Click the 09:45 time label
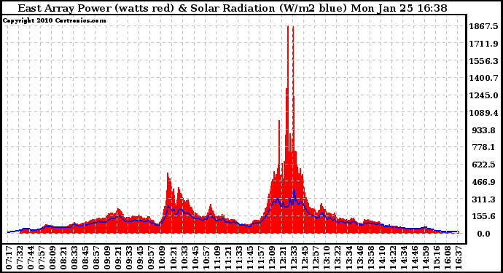Image resolution: width=503 pixels, height=273 pixels. (140, 258)
